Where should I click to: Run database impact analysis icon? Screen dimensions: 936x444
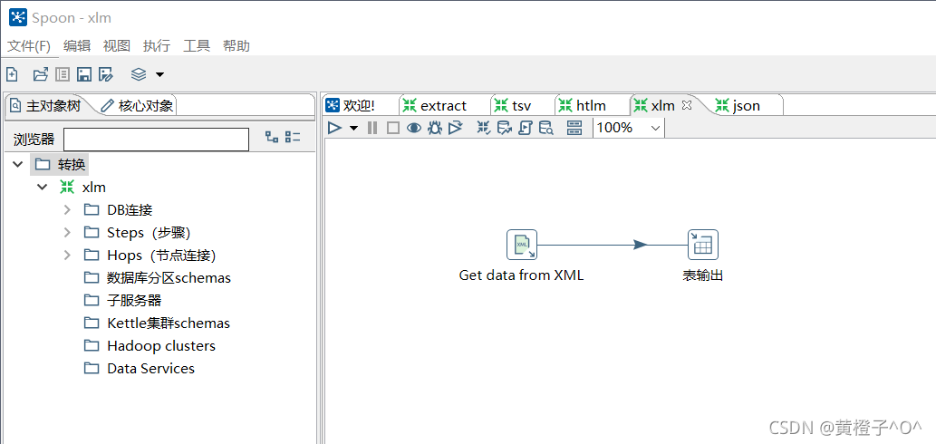point(505,128)
